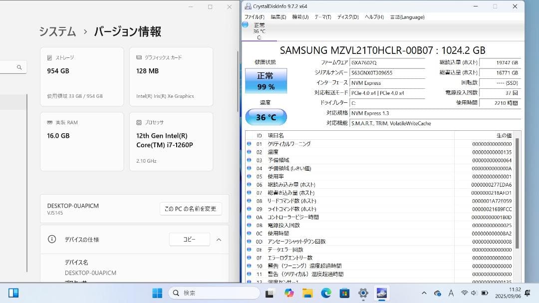Viewport: 539px width, 303px height.
Task: Open Microsoft Store from the taskbar
Action: point(344,293)
